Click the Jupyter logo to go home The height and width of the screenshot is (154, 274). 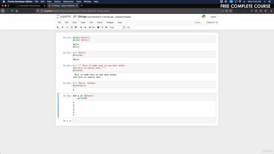pyautogui.click(x=64, y=17)
